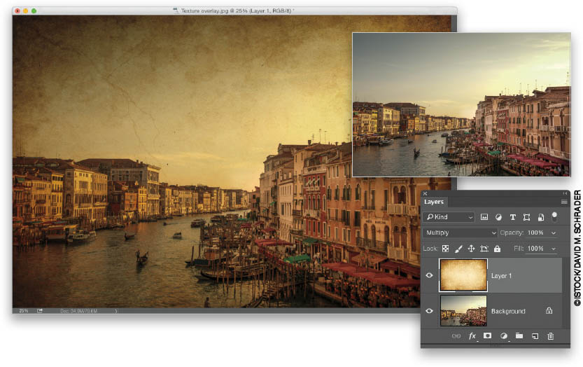Expand the Opacity slider dropdown arrow
Screen dimensions: 583x367
[554, 233]
